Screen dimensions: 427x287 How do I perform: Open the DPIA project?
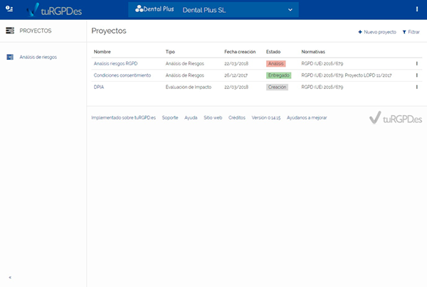(x=99, y=87)
